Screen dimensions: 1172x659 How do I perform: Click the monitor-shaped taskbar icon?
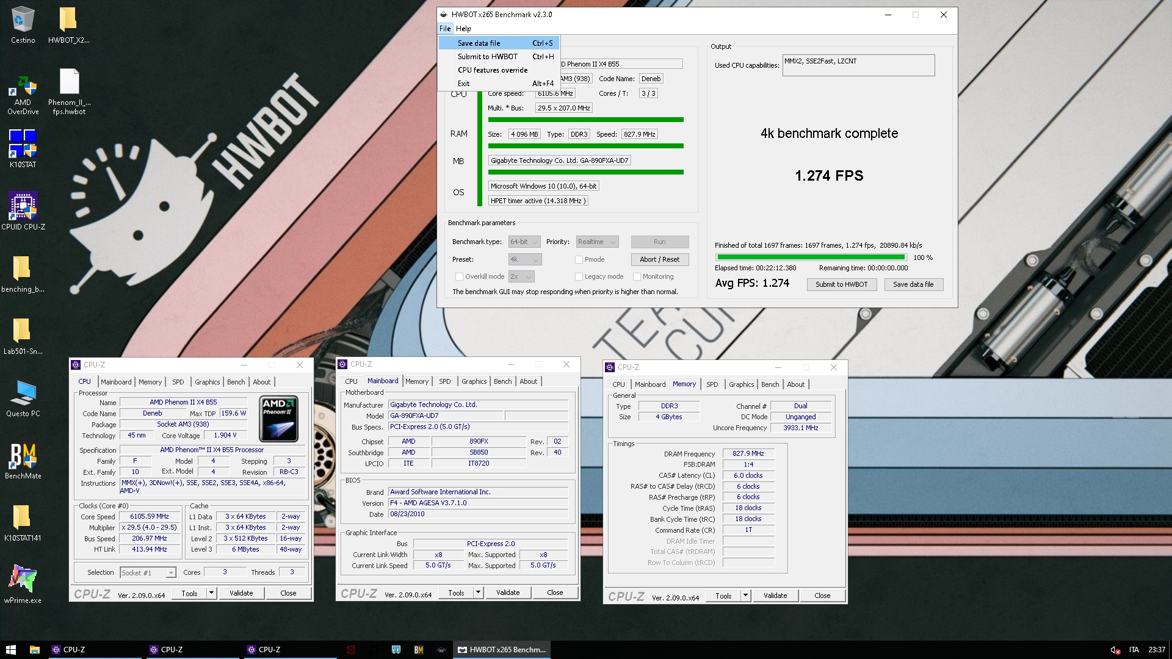[396, 650]
